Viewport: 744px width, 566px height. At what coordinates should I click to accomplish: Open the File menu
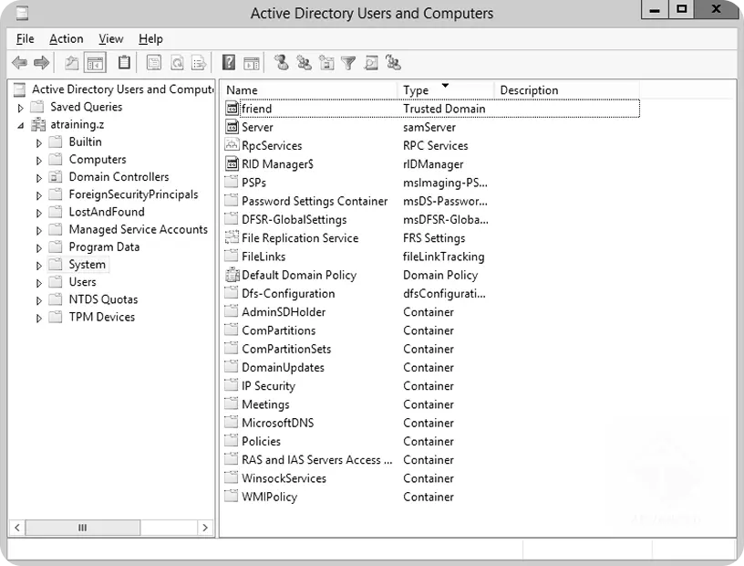click(x=26, y=38)
